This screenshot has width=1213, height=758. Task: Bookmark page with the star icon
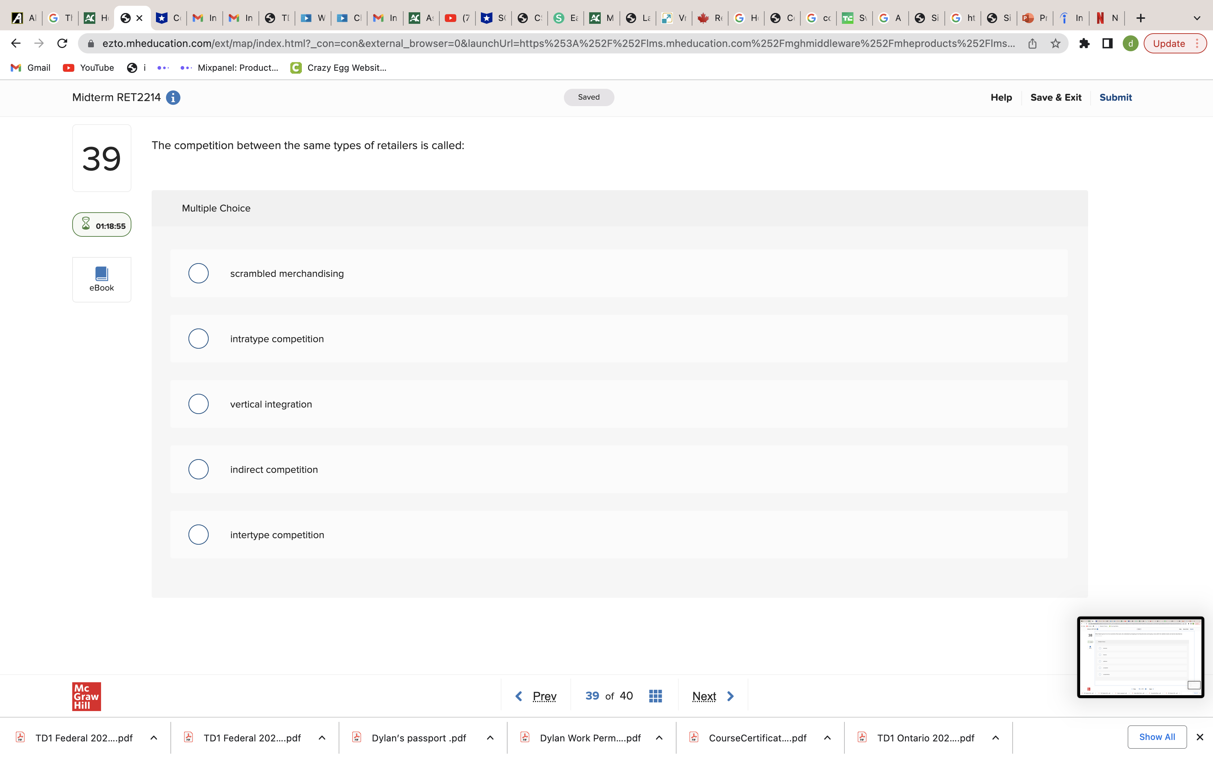click(1055, 44)
